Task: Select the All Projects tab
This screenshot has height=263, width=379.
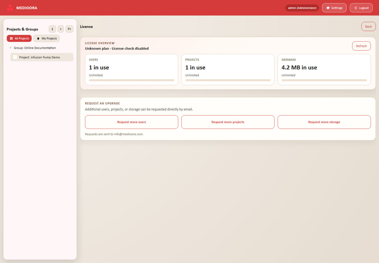Action: coord(19,38)
